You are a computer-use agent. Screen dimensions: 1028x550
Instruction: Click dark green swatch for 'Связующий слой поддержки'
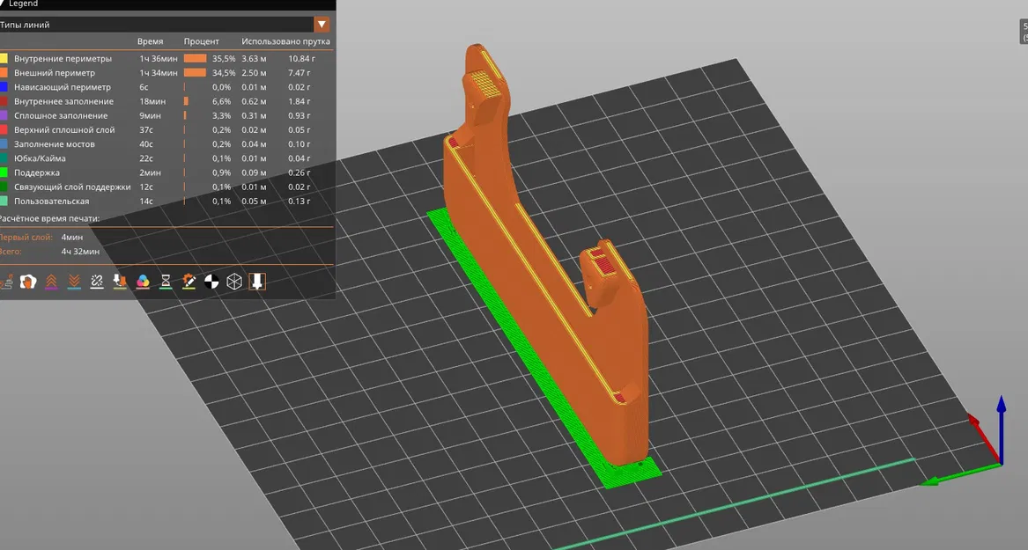[4, 187]
